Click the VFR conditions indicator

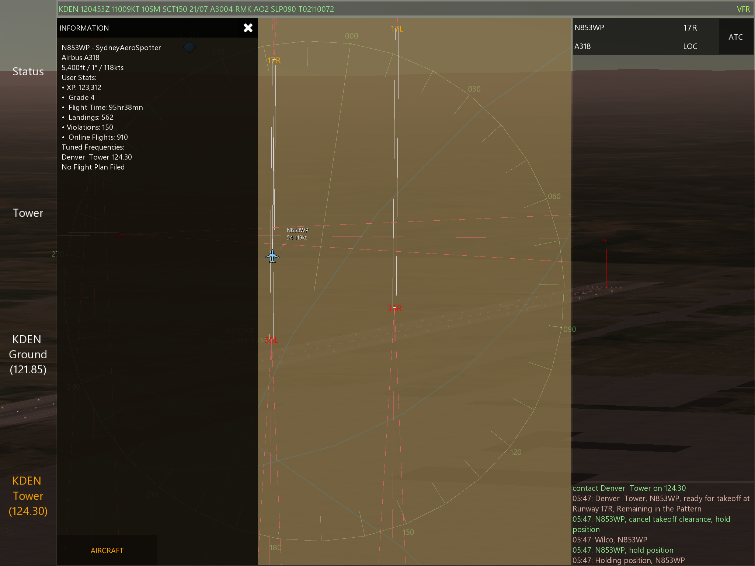tap(743, 9)
